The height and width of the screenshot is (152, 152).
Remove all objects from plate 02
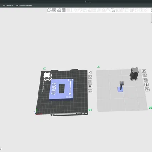coord(144,71)
